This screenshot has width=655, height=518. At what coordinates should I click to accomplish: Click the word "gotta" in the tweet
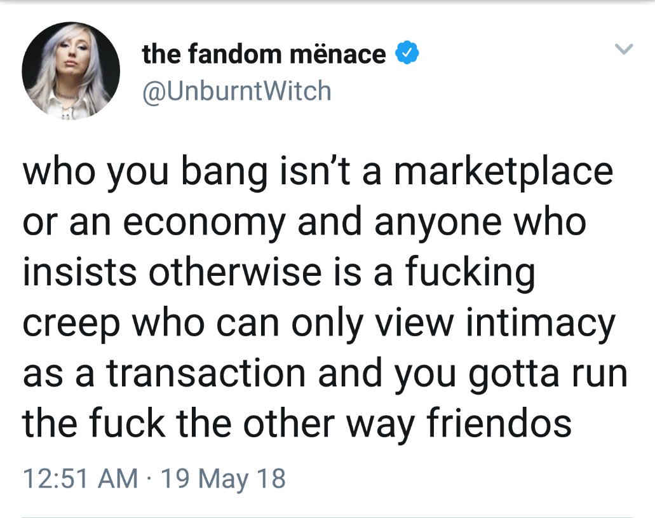(x=514, y=374)
